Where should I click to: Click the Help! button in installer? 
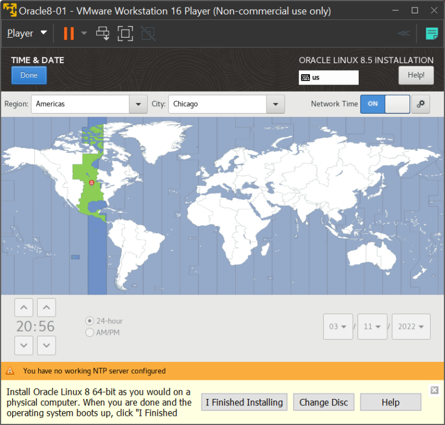[x=416, y=75]
